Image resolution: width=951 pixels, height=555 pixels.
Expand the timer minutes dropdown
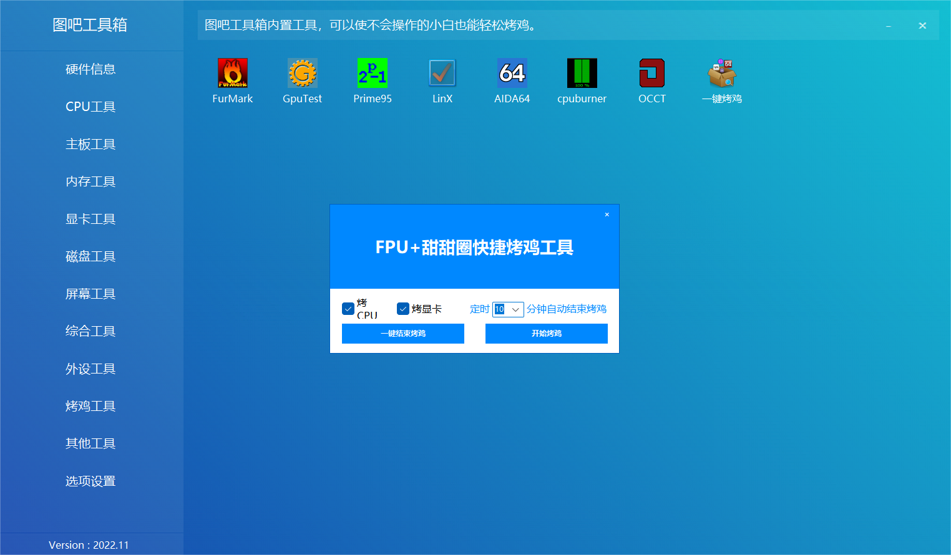click(515, 309)
